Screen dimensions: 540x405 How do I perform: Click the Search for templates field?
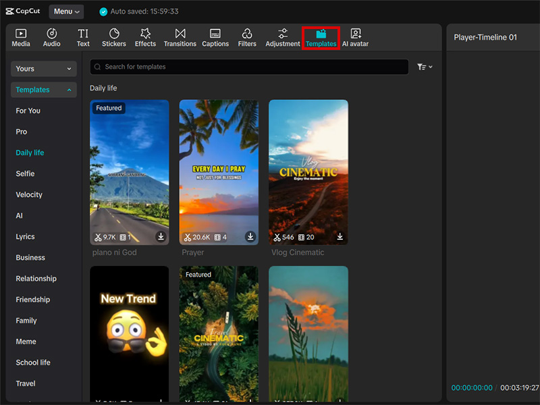point(249,67)
